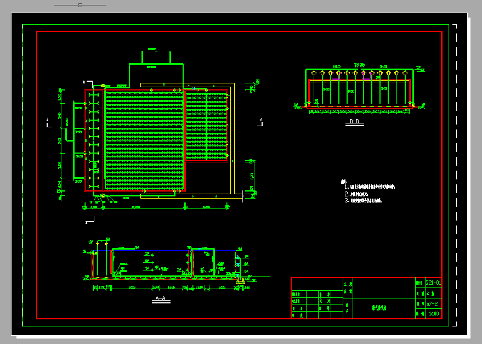Click the 1:100 scale cell in title block
This screenshot has height=344, width=482.
click(433, 313)
